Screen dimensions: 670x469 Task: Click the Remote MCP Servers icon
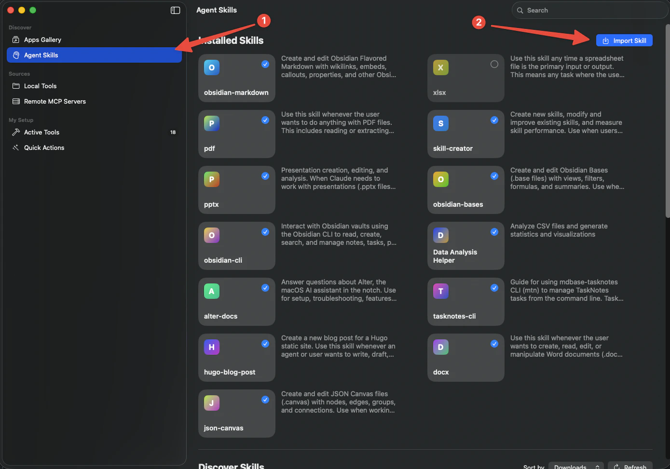16,101
